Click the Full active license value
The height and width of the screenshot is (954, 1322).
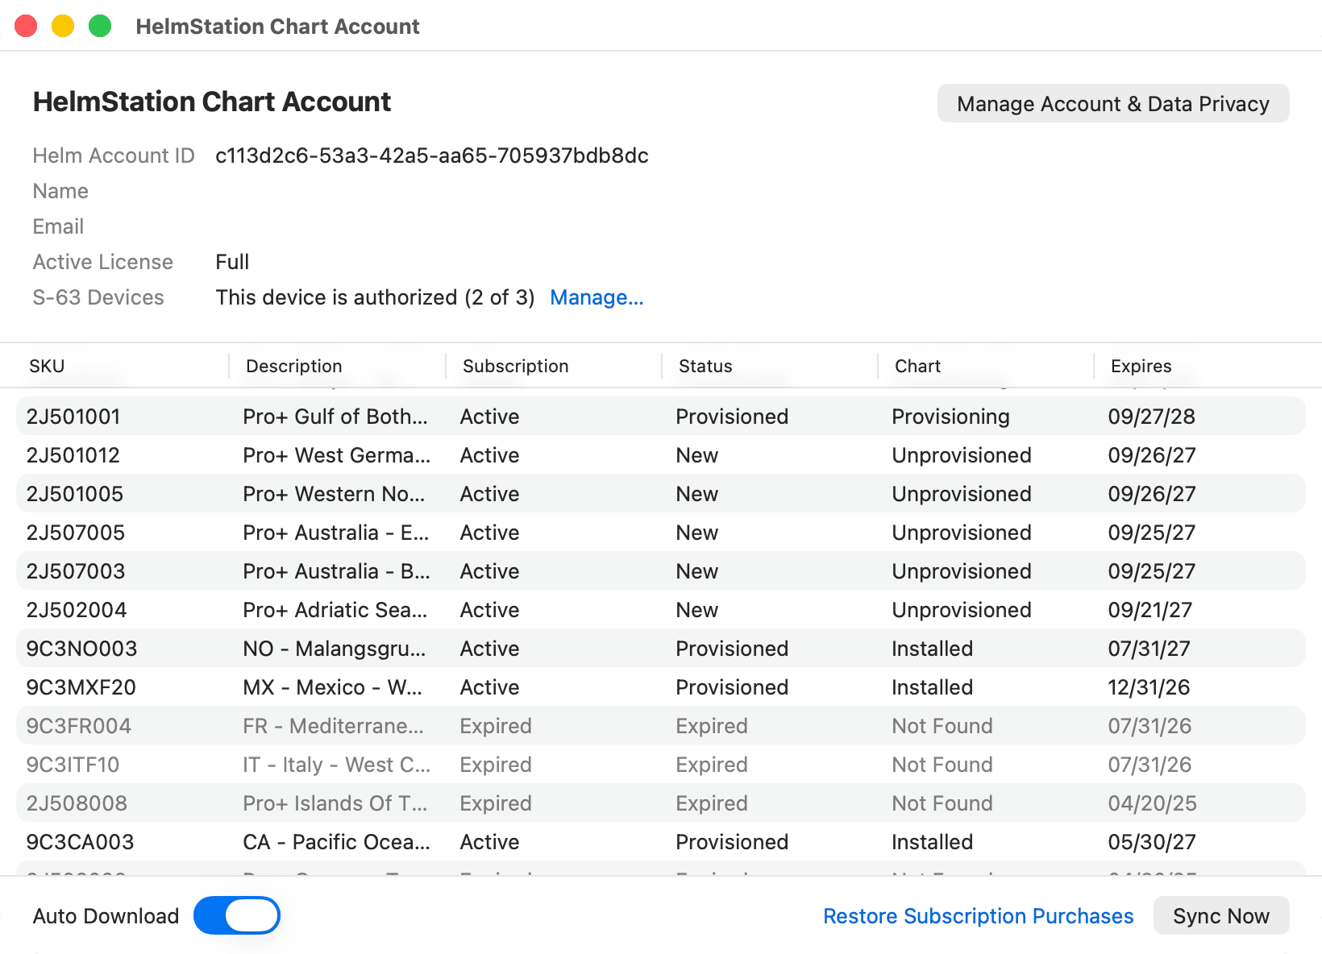pos(232,262)
